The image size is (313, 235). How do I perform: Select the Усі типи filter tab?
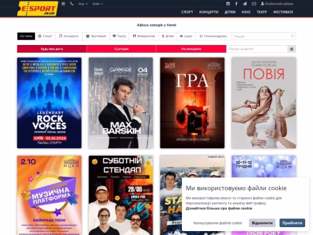26,36
